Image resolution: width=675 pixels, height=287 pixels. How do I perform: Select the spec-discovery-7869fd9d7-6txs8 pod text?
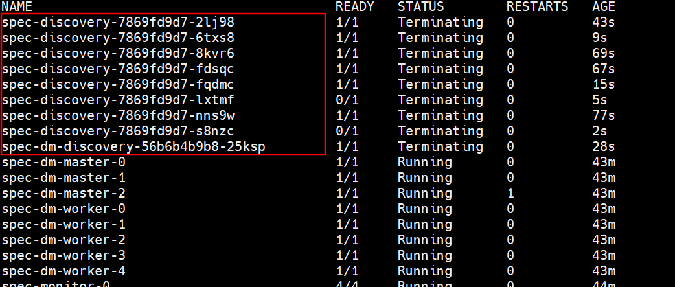click(x=118, y=38)
